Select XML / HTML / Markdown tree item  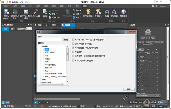[x=56, y=76]
